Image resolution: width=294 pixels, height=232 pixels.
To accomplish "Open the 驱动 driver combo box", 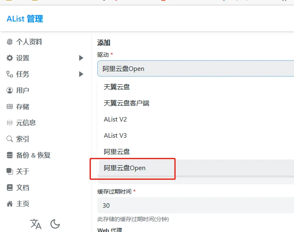I will pos(195,68).
